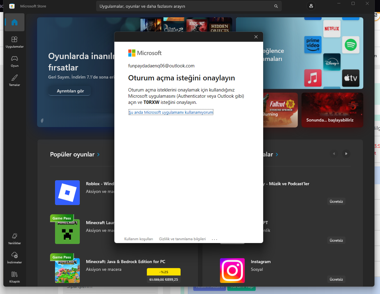380x294 pixels.
Task: Click the Popüler oyunlar heading
Action: 72,154
